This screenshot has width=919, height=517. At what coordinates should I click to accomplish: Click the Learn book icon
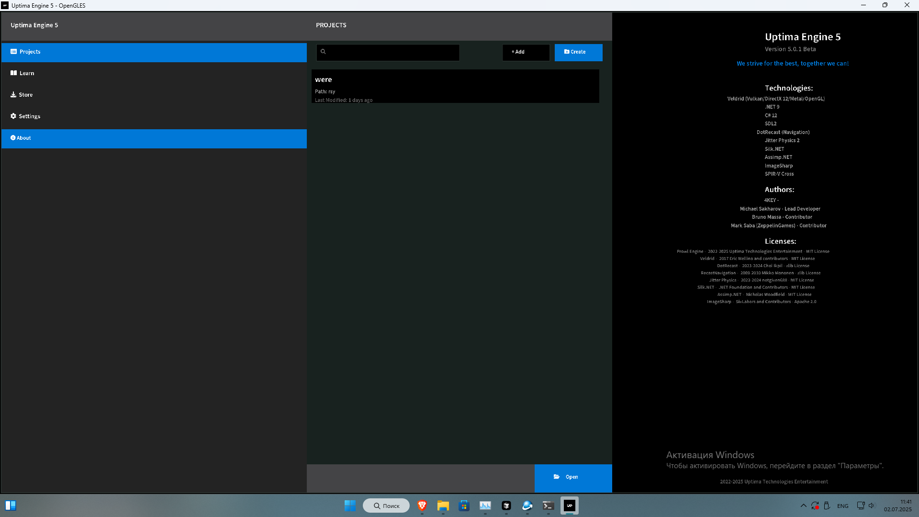pos(13,73)
